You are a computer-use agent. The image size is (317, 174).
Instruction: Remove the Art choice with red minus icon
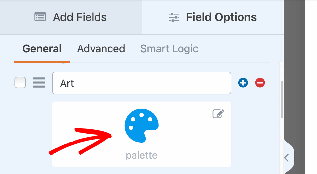click(260, 83)
